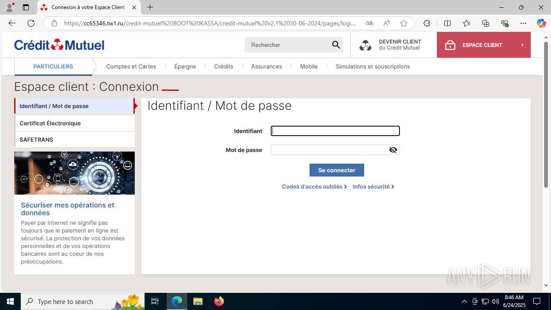Click the browser address bar URL

210,23
